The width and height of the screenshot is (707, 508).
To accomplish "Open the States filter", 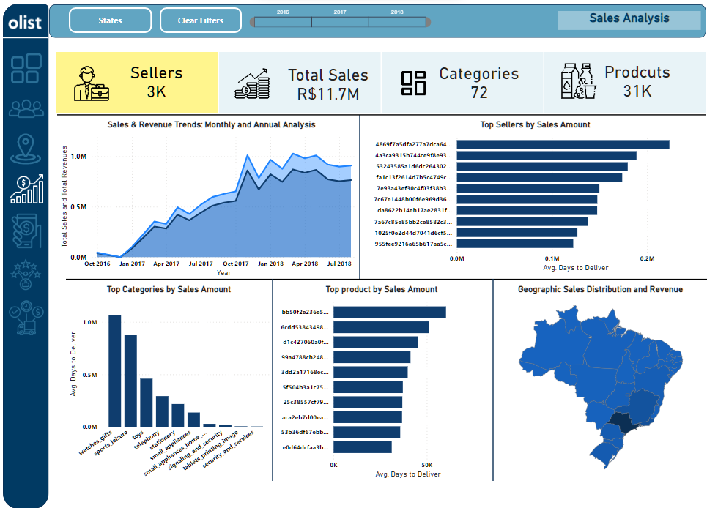I will 110,20.
